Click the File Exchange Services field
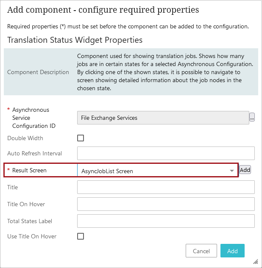The image size is (262, 268). [x=163, y=118]
